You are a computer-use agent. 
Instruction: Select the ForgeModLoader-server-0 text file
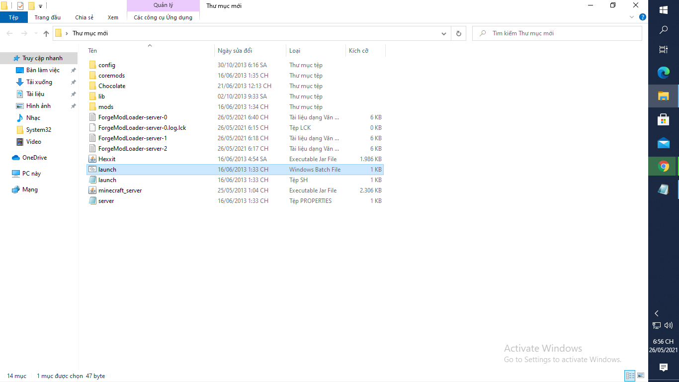pos(235,117)
